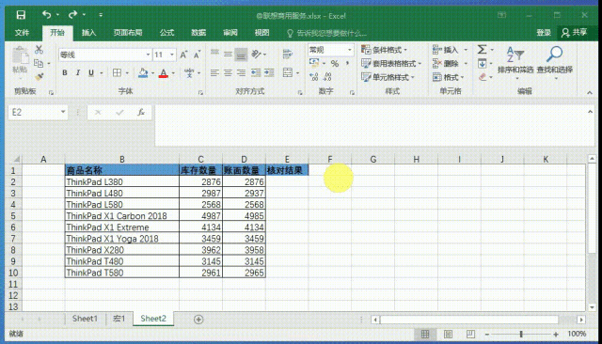Open Cell Styles dropdown
The height and width of the screenshot is (344, 602).
pyautogui.click(x=388, y=77)
